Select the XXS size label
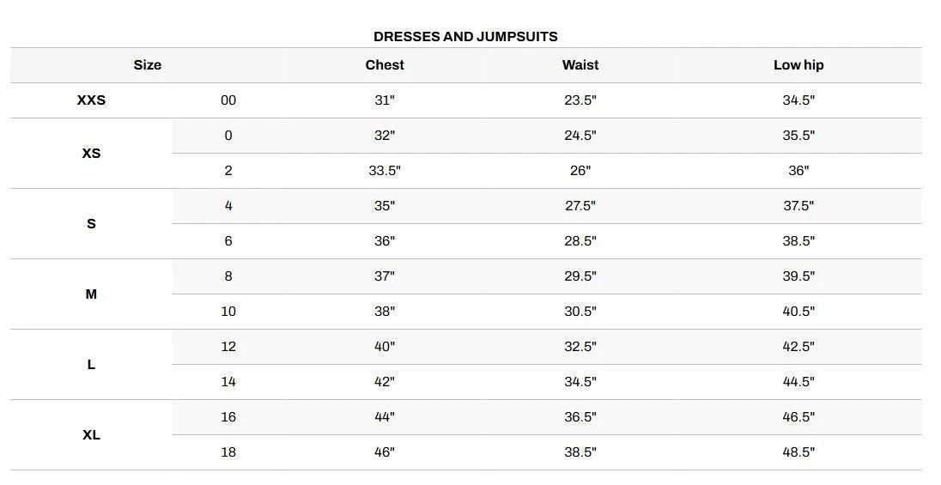The image size is (941, 485). click(91, 100)
